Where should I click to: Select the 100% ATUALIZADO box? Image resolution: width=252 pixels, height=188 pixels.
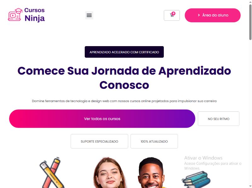[154, 141]
